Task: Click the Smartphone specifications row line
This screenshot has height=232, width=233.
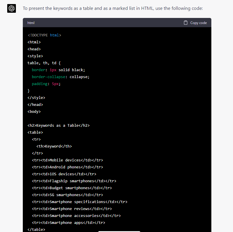Action: coord(80,202)
